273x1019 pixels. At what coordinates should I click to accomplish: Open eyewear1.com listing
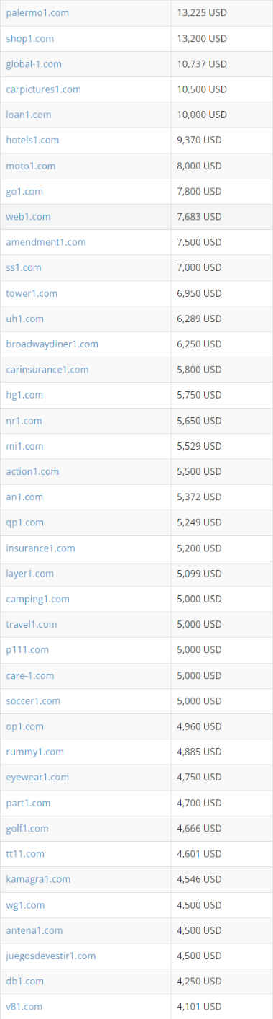[x=37, y=777]
